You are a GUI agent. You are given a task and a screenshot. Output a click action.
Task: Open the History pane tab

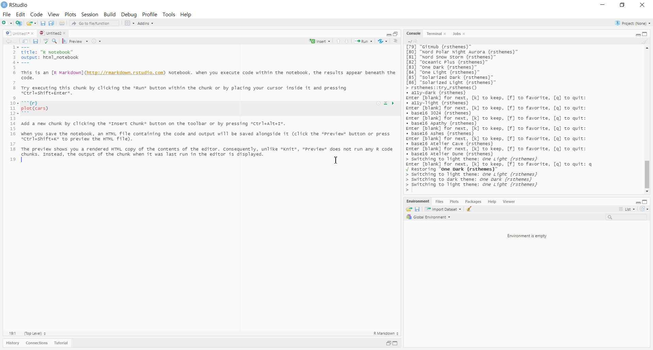point(13,343)
